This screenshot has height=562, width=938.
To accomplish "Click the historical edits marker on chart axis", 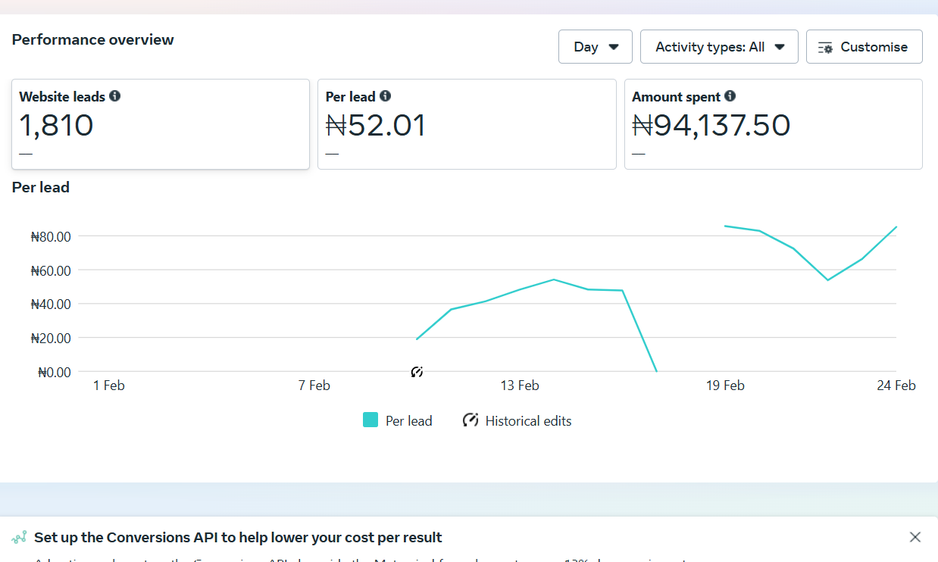I will point(417,372).
